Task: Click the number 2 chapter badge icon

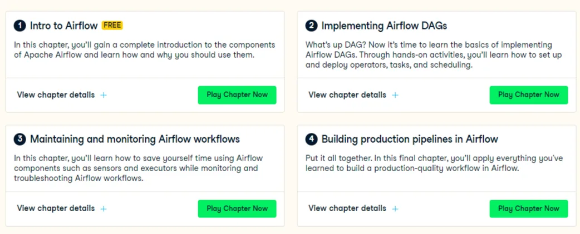Action: [312, 26]
